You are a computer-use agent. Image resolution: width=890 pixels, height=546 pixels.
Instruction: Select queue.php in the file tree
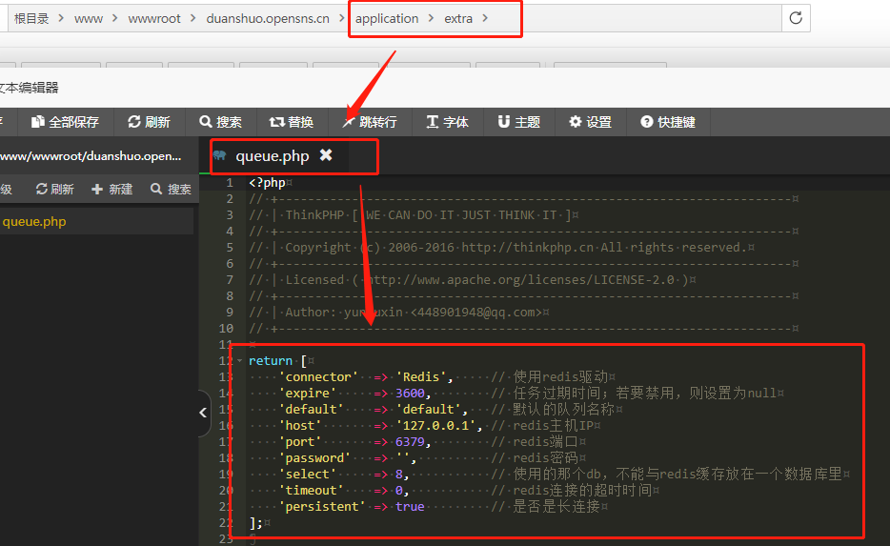34,221
